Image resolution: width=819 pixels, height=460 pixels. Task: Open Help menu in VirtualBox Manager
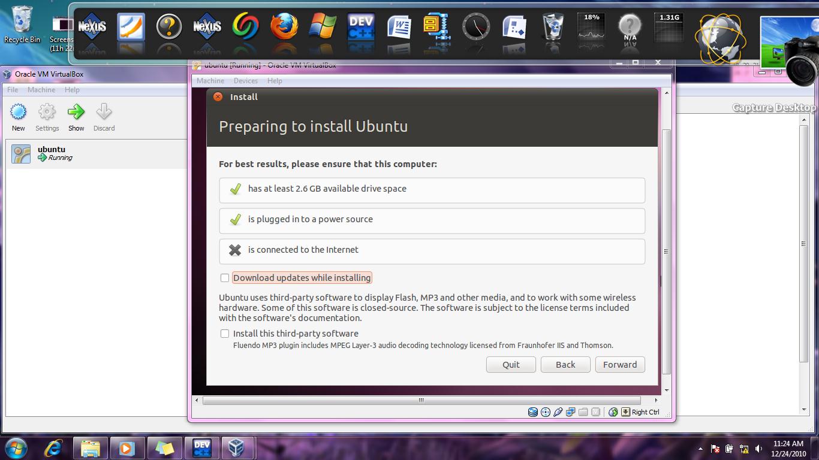pos(72,90)
